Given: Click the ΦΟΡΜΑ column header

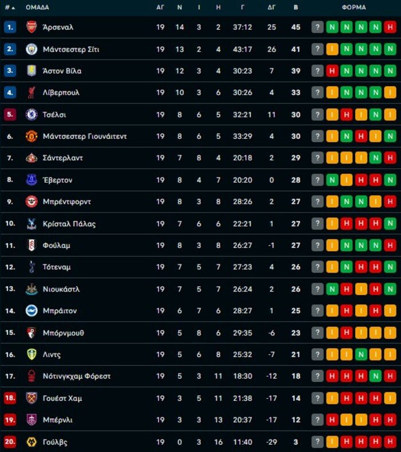Looking at the screenshot, I should [x=353, y=7].
